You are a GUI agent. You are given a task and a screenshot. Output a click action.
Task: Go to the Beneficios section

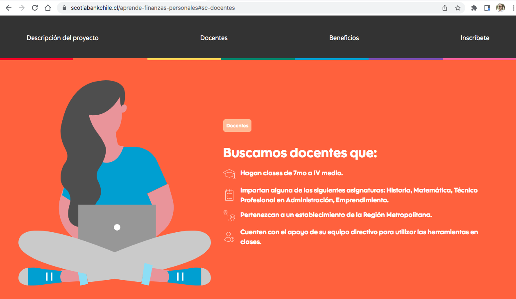344,38
